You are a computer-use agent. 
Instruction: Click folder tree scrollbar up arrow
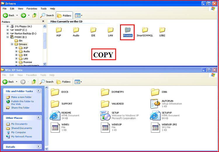pyautogui.click(x=45, y=26)
